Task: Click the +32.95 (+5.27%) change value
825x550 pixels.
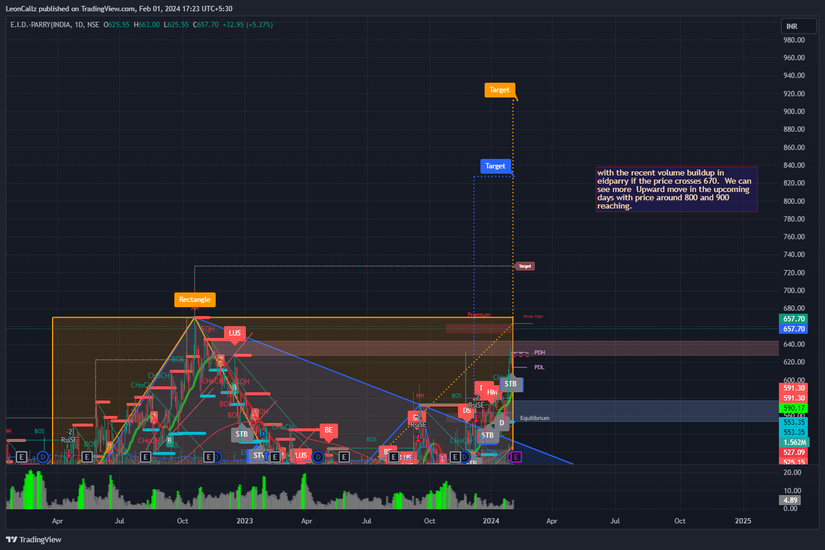Action: pos(248,25)
